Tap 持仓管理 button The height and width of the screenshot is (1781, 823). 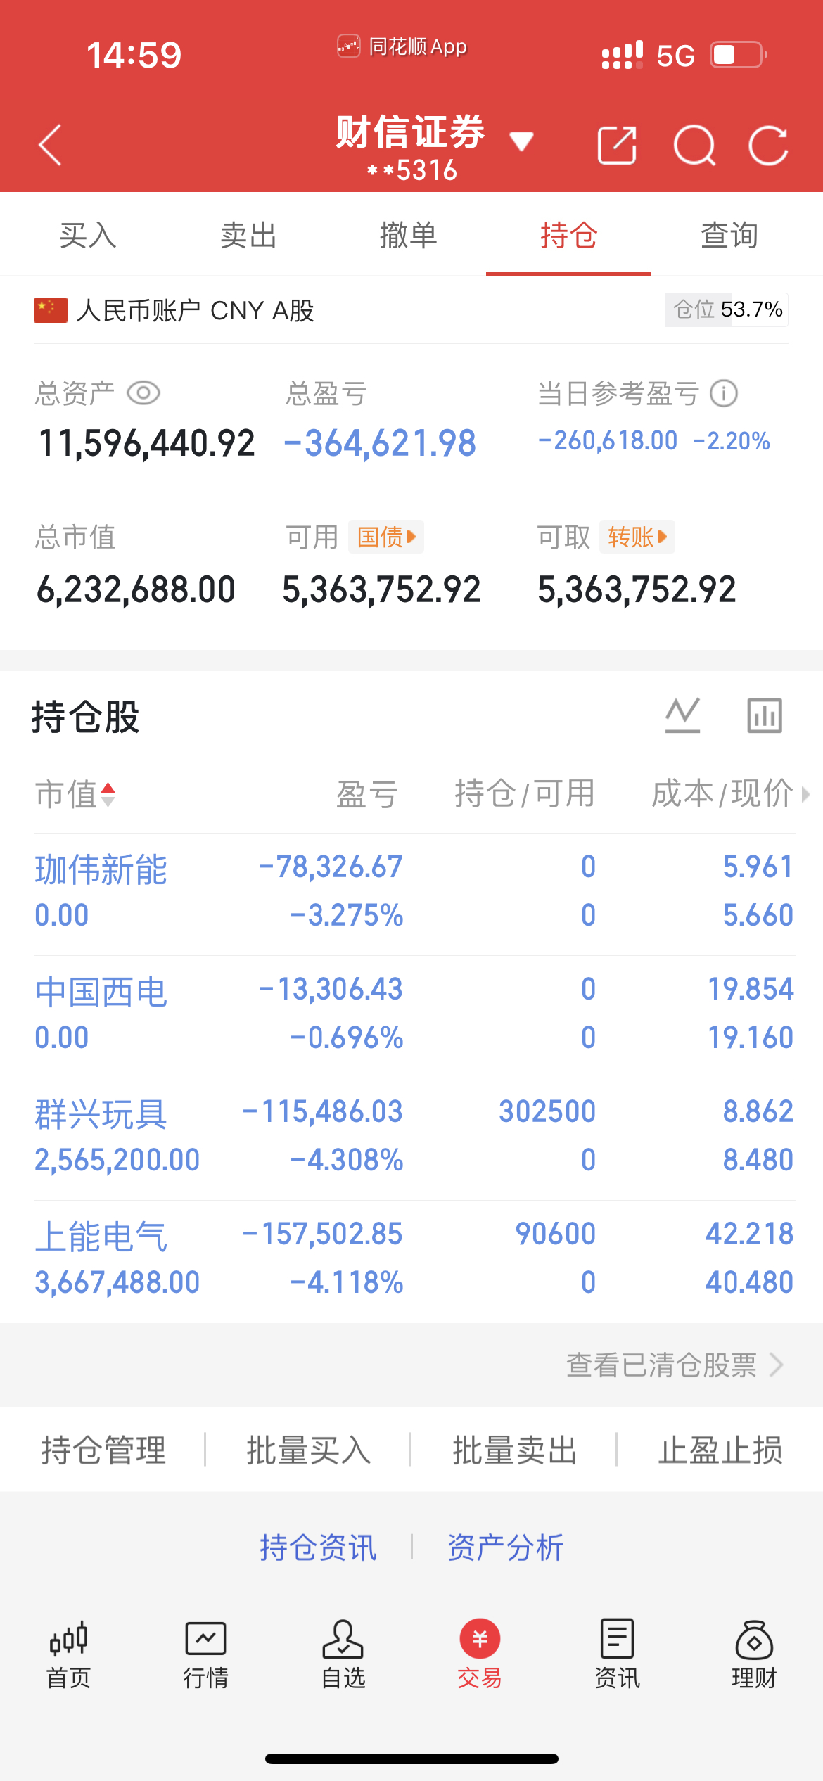pyautogui.click(x=103, y=1450)
